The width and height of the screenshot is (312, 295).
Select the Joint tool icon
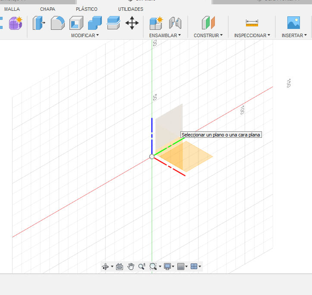click(175, 23)
